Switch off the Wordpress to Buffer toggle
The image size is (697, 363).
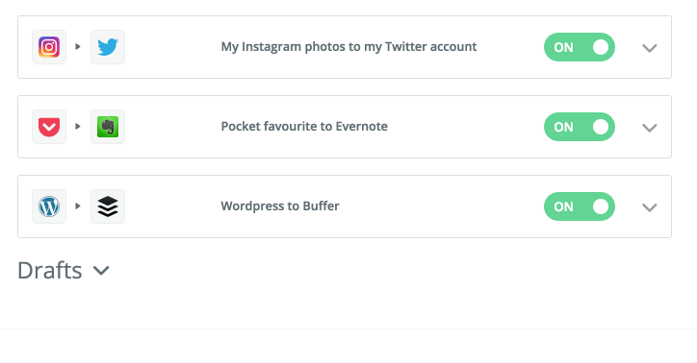[580, 206]
